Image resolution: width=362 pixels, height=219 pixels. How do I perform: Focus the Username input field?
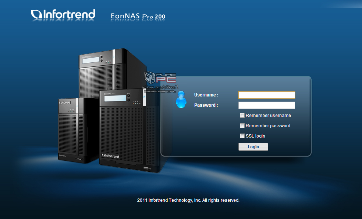pos(267,95)
